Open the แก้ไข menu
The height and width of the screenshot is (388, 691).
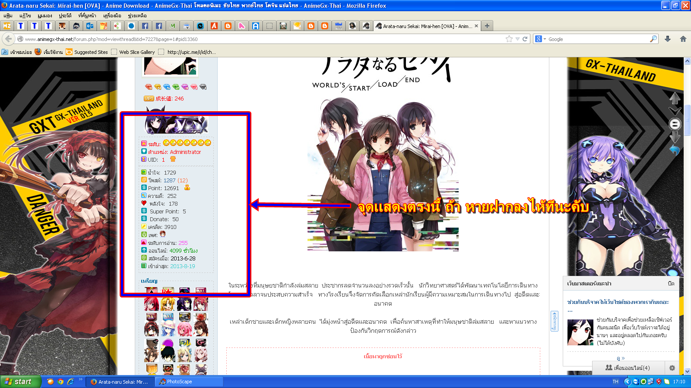[x=25, y=16]
